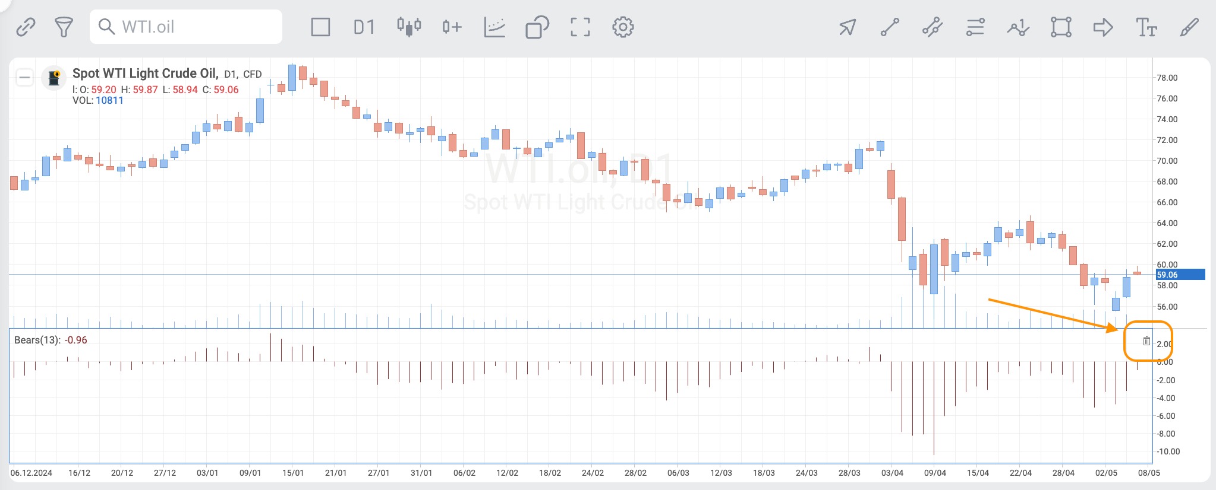Toggle fullscreen chart mode
This screenshot has width=1216, height=490.
(x=580, y=27)
